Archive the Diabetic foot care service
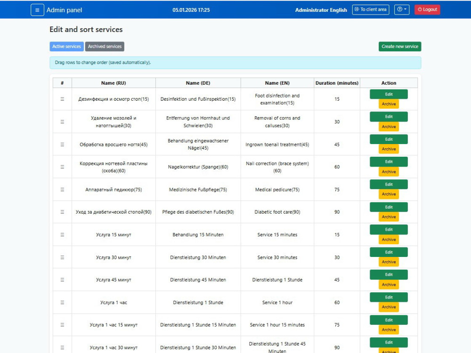The image size is (471, 353). point(389,217)
